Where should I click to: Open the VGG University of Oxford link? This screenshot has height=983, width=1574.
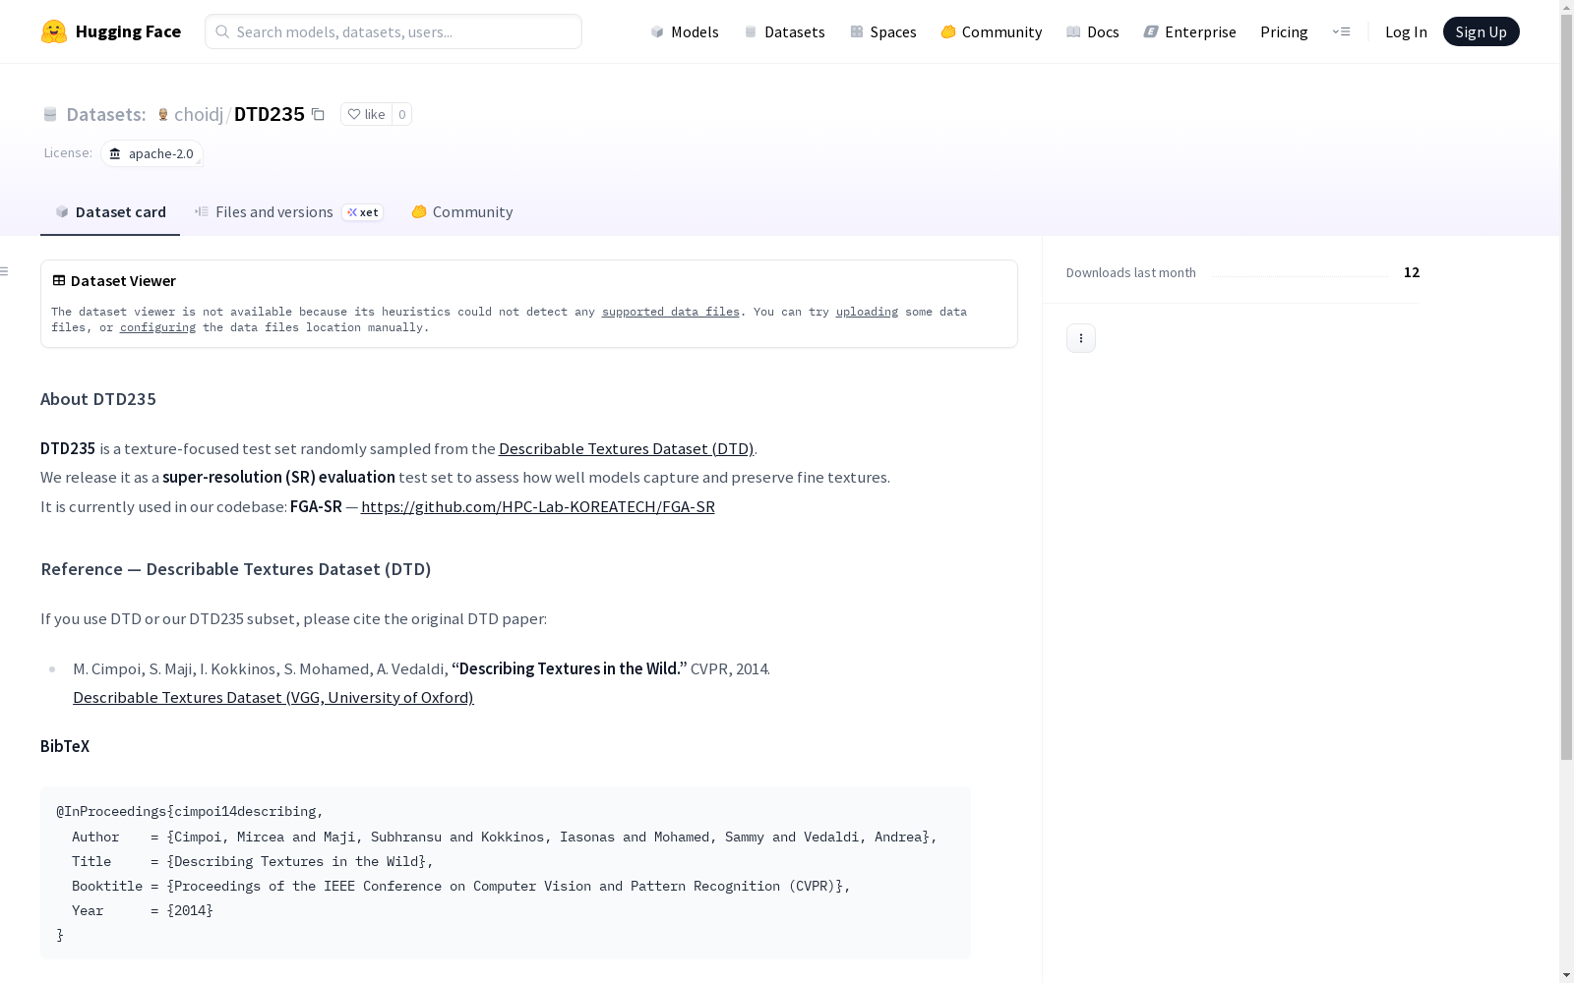(273, 697)
